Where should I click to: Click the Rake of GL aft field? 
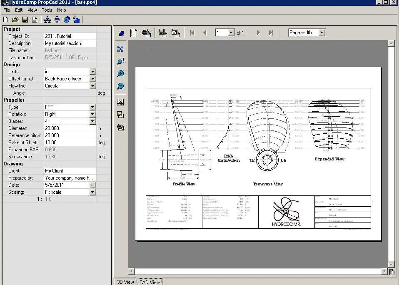pos(70,142)
